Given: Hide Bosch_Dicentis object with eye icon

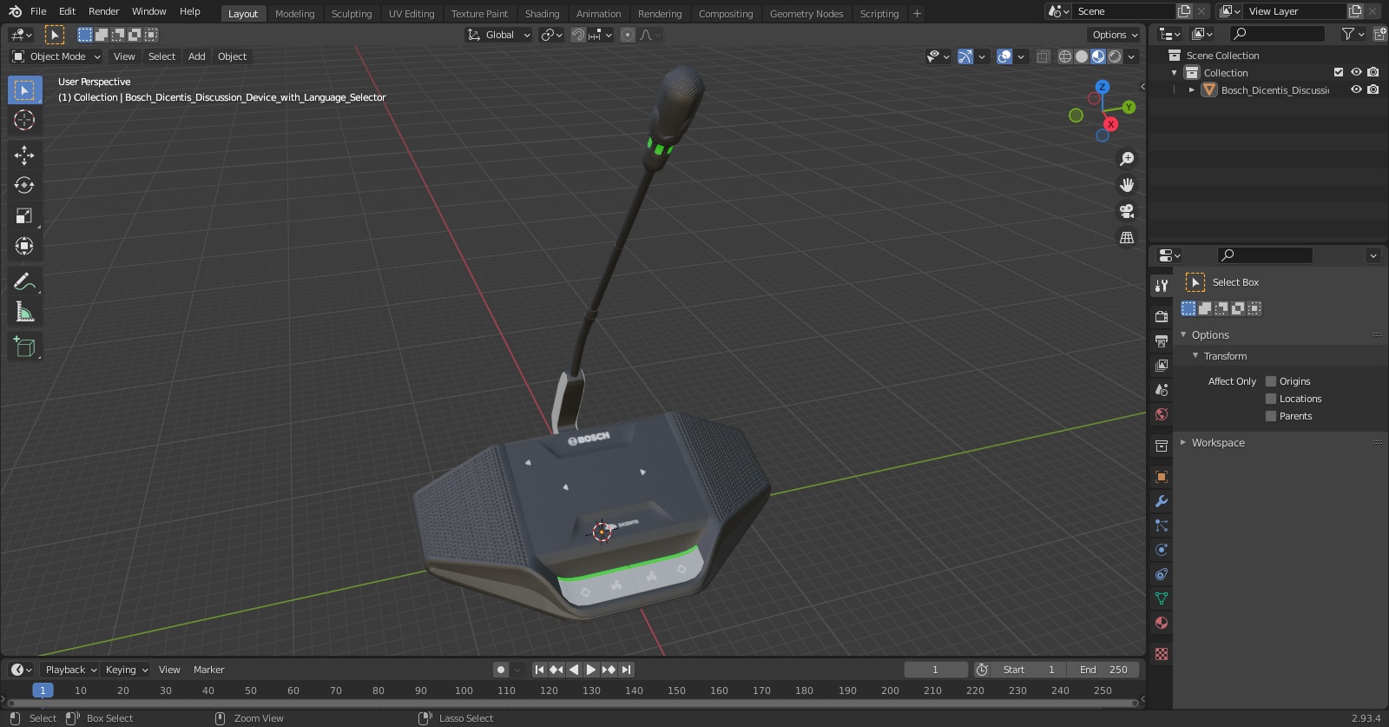Looking at the screenshot, I should [x=1356, y=89].
